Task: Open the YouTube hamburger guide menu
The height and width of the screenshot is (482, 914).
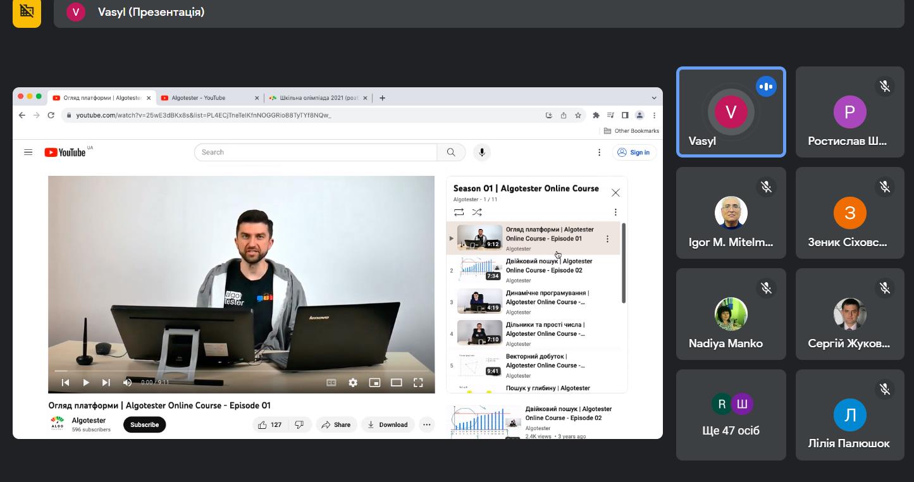Action: pyautogui.click(x=28, y=152)
